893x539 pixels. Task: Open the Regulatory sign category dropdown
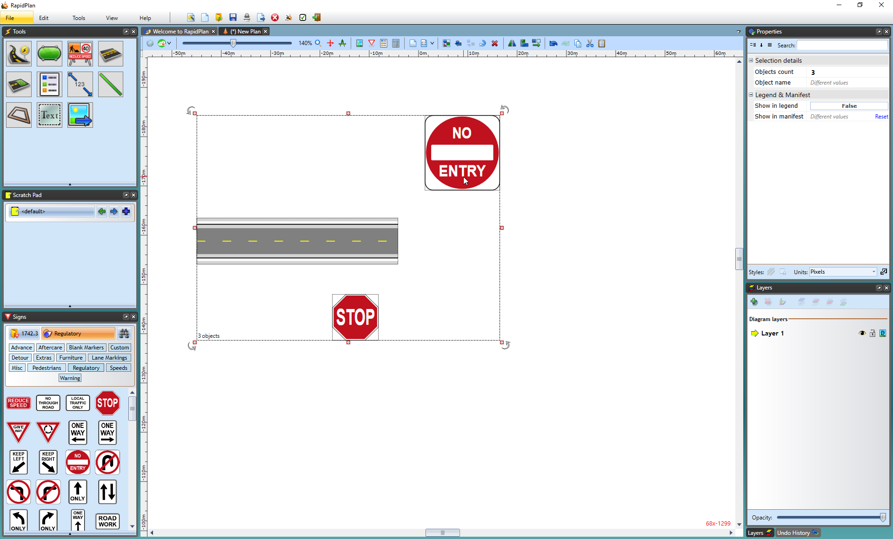[x=78, y=334]
